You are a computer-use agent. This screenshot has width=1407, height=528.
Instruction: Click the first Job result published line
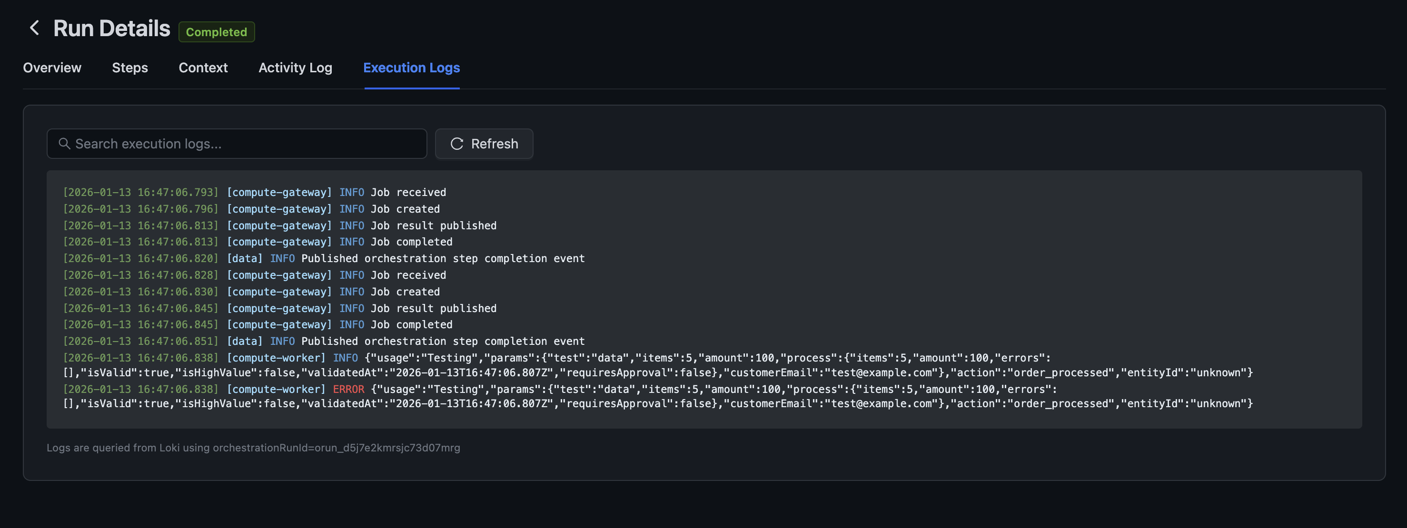[279, 225]
